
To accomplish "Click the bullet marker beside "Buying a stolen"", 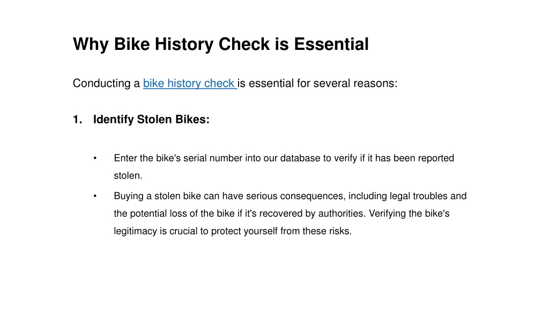I will [x=95, y=196].
